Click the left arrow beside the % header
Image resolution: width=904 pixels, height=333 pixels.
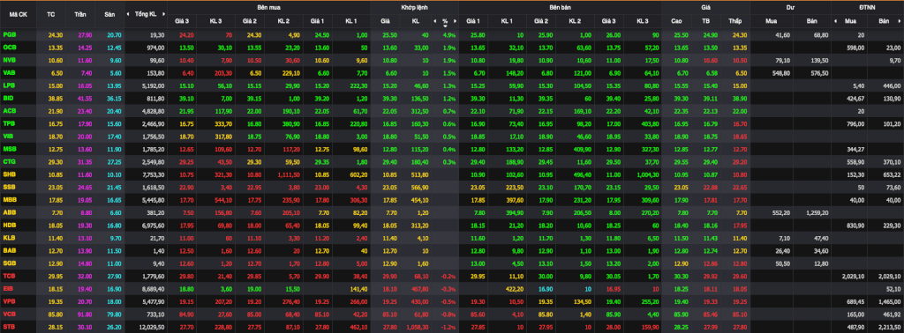click(x=434, y=21)
